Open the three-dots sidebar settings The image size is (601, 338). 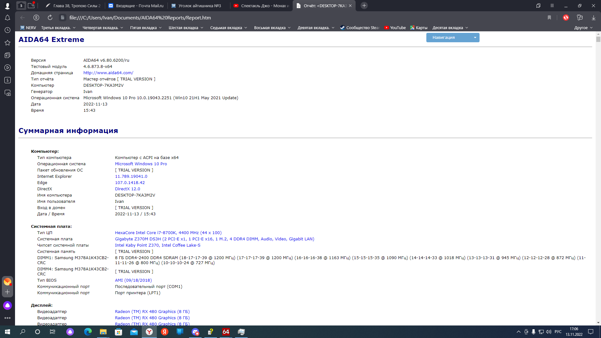click(8, 318)
